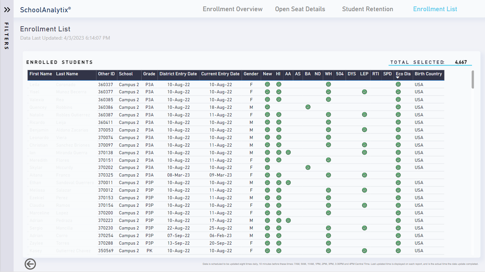Click the table vertical scrollbar thumb
This screenshot has height=272, width=485.
point(473,79)
